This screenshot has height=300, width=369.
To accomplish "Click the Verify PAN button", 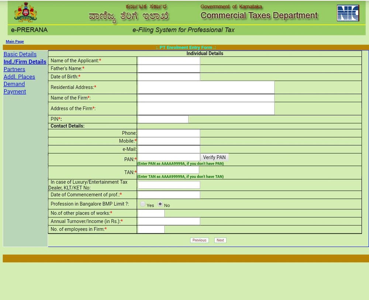I will [214, 157].
